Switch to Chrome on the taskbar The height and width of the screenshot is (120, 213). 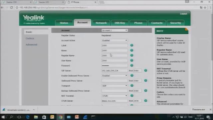tap(61, 117)
